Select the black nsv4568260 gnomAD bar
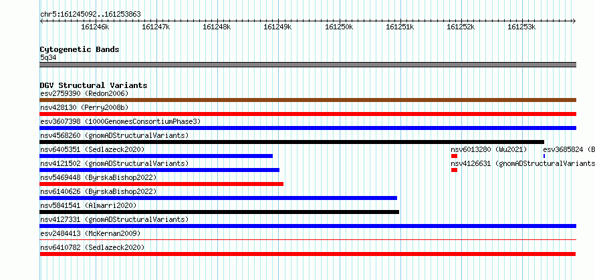 pyautogui.click(x=291, y=142)
